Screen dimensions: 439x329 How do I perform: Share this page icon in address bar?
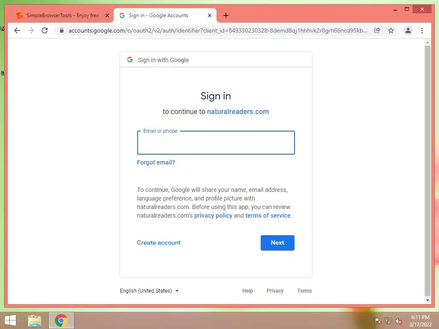pos(377,30)
